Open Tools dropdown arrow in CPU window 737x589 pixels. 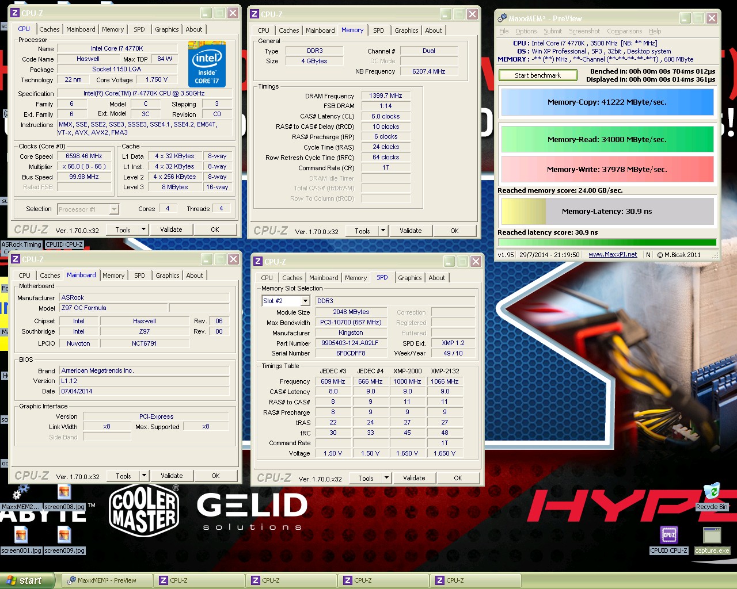click(x=143, y=230)
